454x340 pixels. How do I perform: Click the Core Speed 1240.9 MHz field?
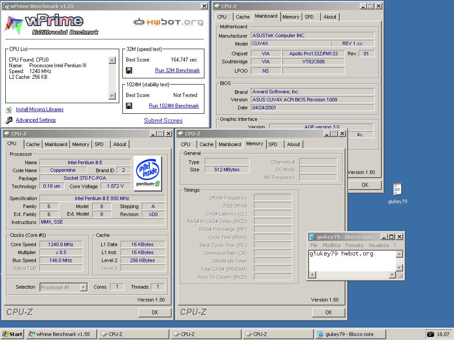click(x=61, y=244)
